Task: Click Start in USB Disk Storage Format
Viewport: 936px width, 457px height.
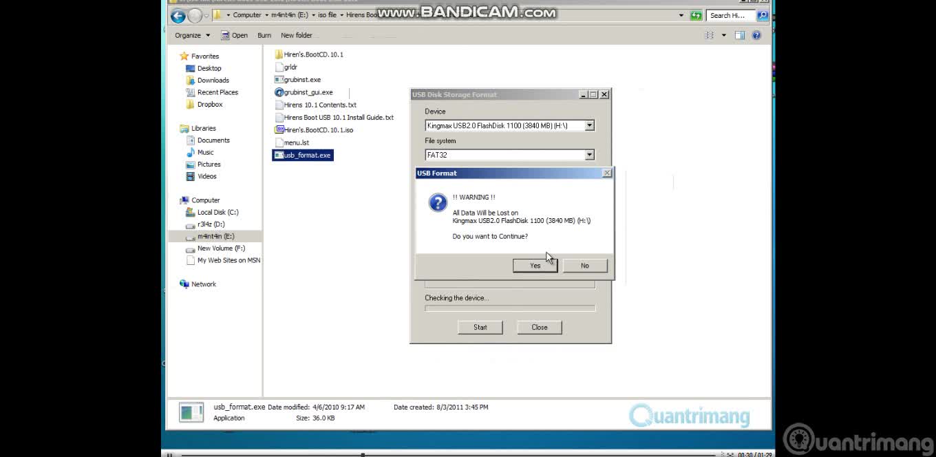Action: click(x=480, y=328)
